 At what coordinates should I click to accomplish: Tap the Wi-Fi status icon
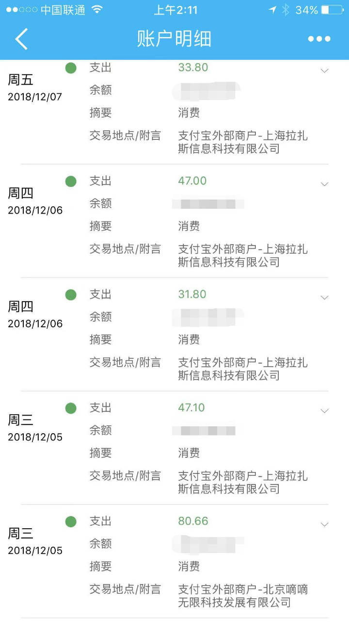[97, 10]
